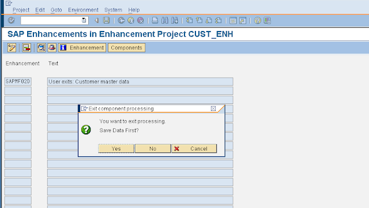This screenshot has width=369, height=208.
Task: Click the second application toolbar icon with red mark
Action: (x=27, y=48)
